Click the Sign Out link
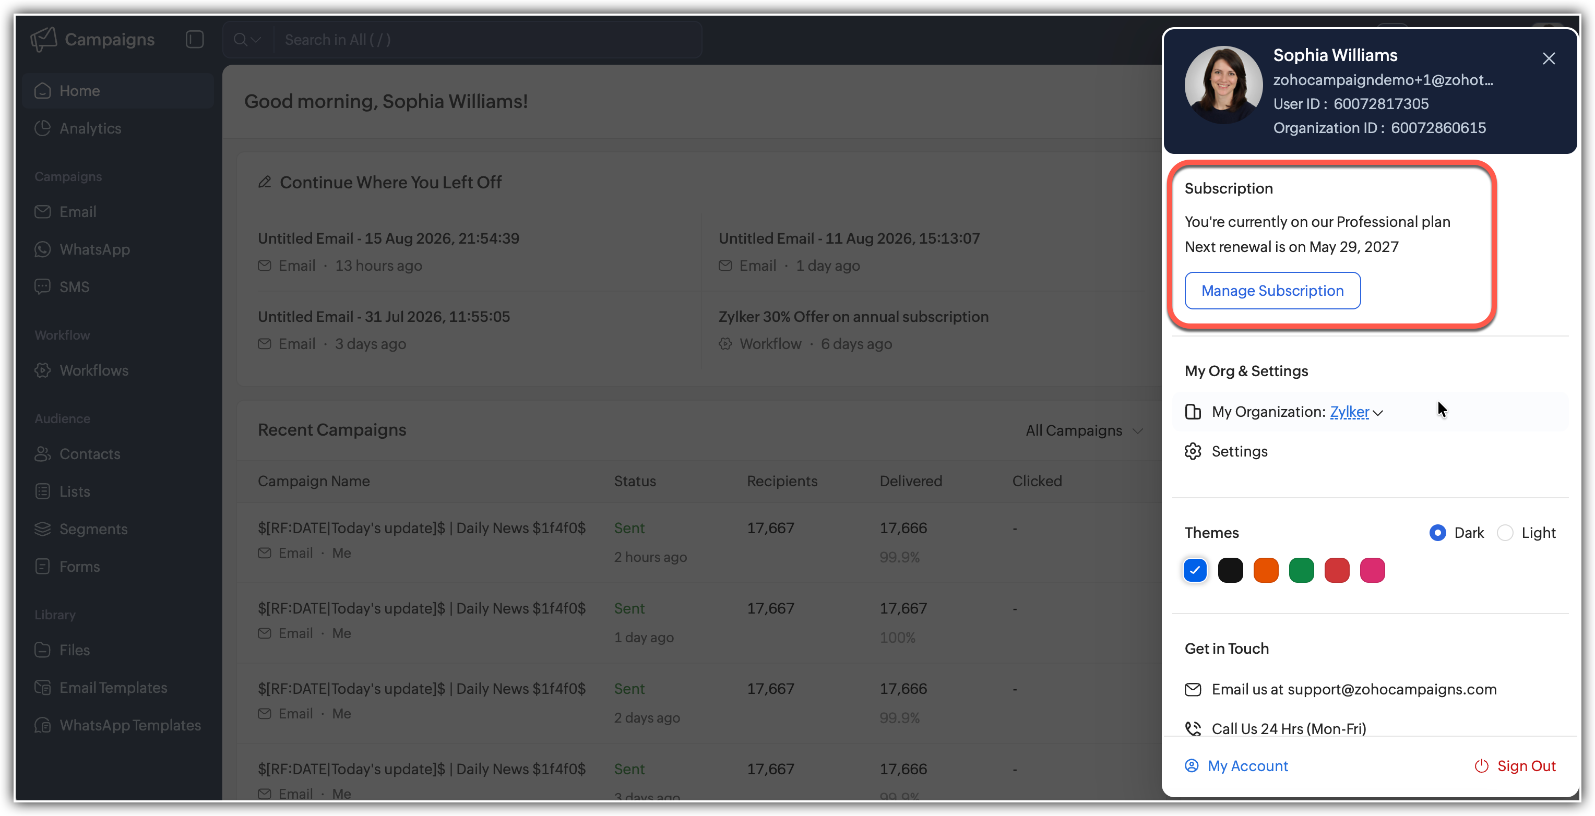Image resolution: width=1595 pixels, height=816 pixels. (1526, 766)
